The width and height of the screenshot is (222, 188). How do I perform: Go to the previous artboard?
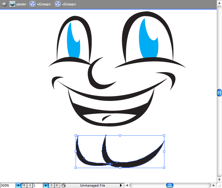point(30,185)
